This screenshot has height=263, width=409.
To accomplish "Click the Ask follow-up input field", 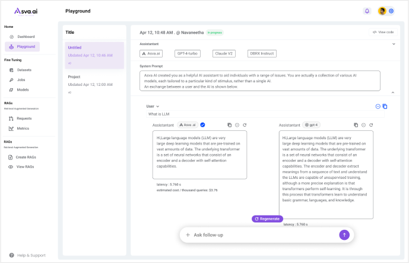I will [265, 235].
